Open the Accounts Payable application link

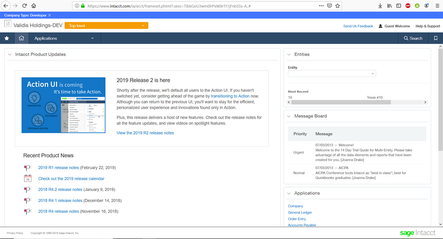pyautogui.click(x=302, y=225)
